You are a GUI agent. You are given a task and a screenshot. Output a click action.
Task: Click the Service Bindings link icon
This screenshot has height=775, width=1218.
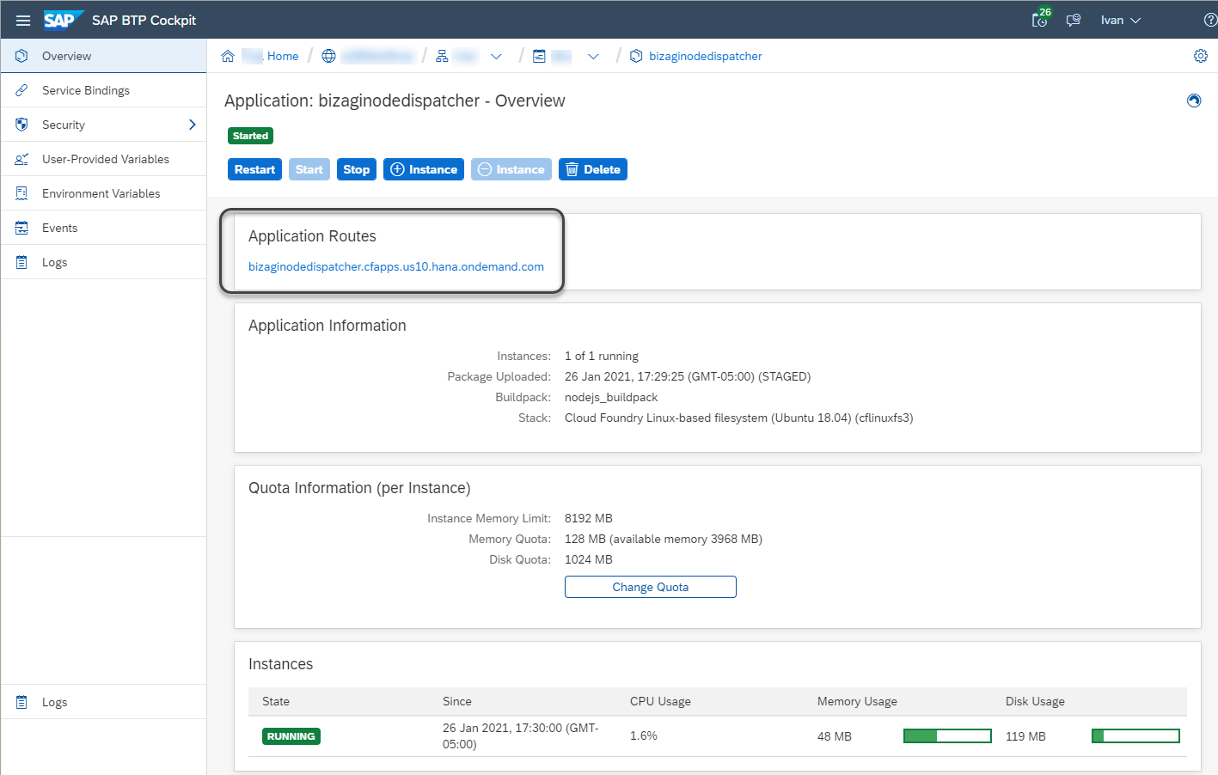(x=21, y=90)
